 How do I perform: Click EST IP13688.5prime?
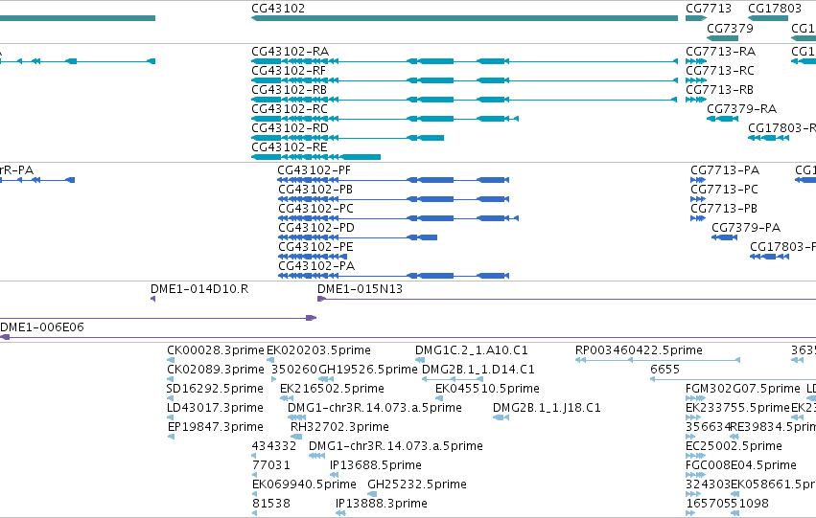(375, 466)
